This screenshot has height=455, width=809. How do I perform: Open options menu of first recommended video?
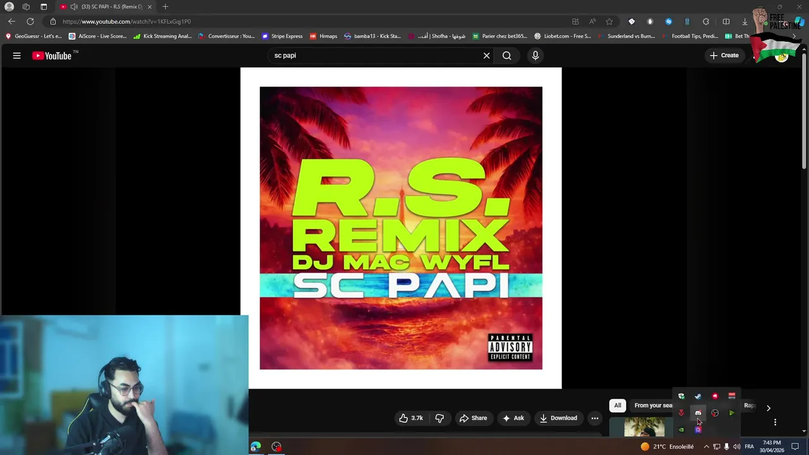(775, 422)
